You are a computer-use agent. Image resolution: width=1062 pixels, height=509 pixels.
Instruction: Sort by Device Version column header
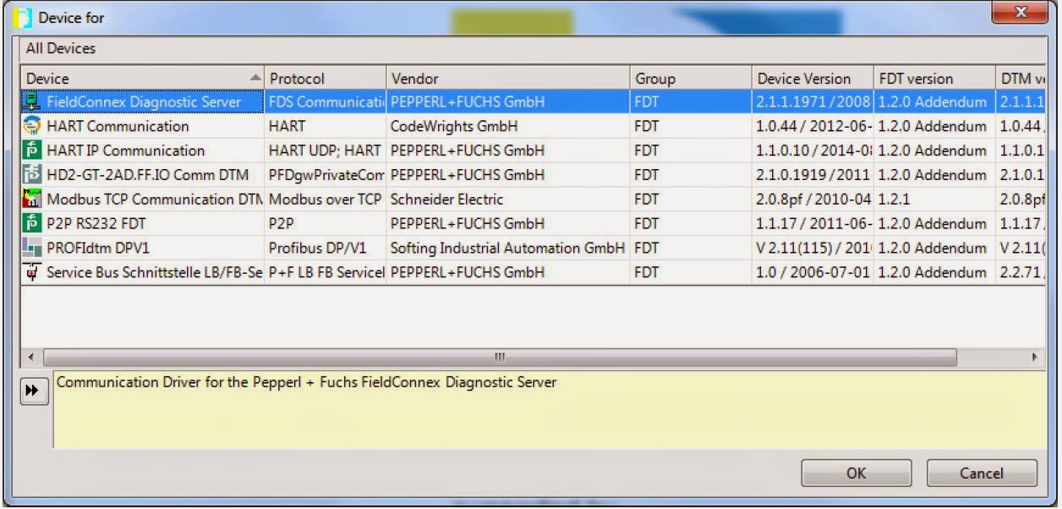click(x=813, y=79)
